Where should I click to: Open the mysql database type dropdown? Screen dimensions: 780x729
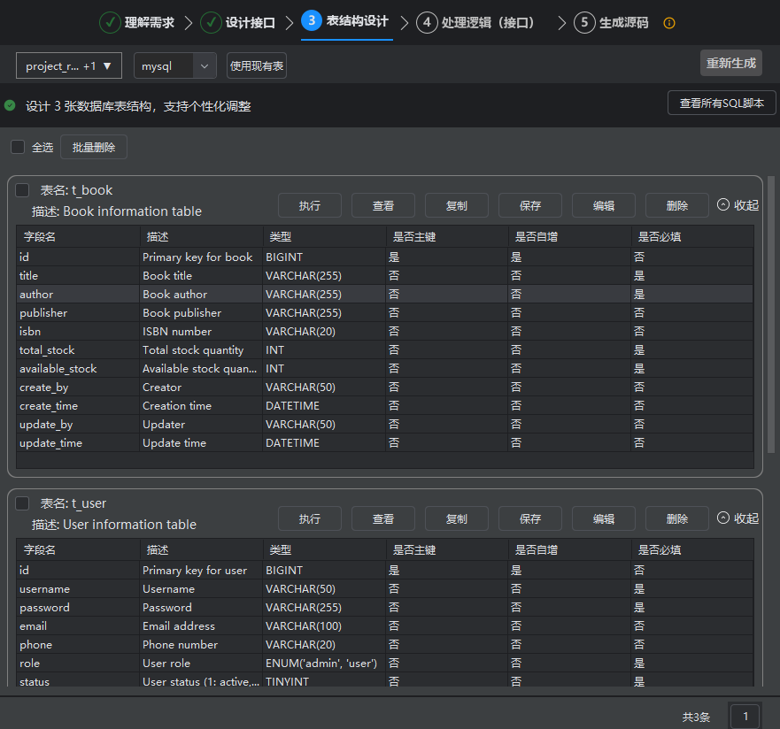174,65
